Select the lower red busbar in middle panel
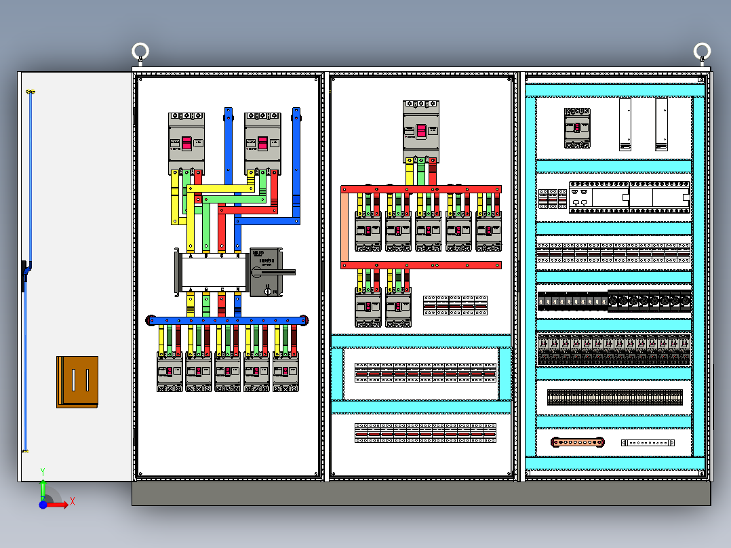731x548 pixels. tap(421, 265)
